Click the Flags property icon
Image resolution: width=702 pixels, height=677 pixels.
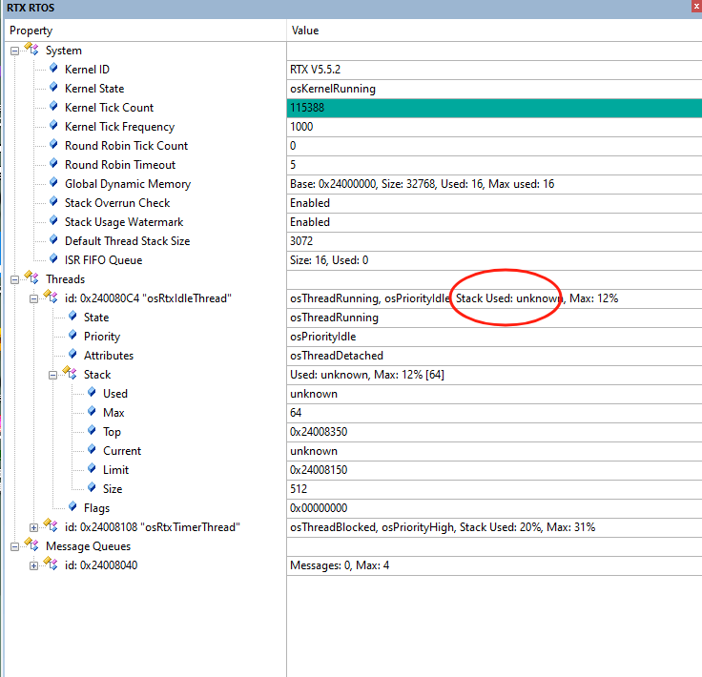pyautogui.click(x=72, y=506)
